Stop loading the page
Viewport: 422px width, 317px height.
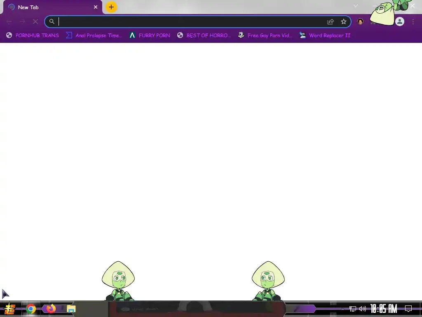[35, 21]
